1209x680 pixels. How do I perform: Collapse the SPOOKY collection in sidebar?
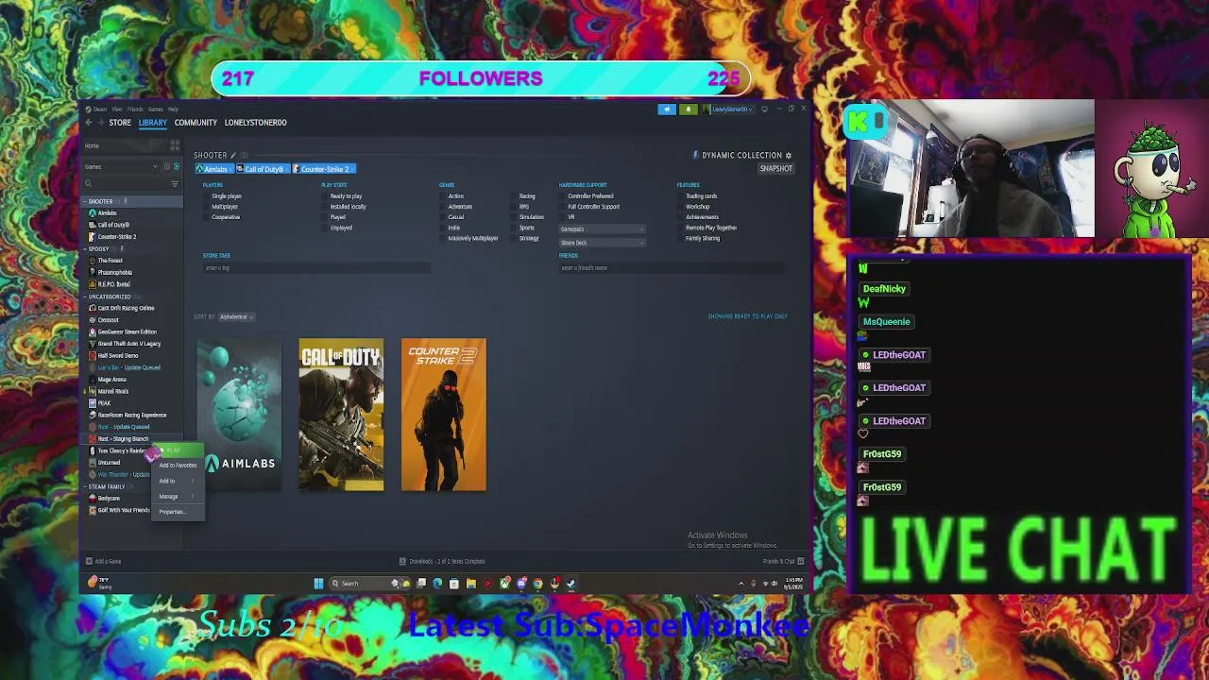tap(85, 249)
